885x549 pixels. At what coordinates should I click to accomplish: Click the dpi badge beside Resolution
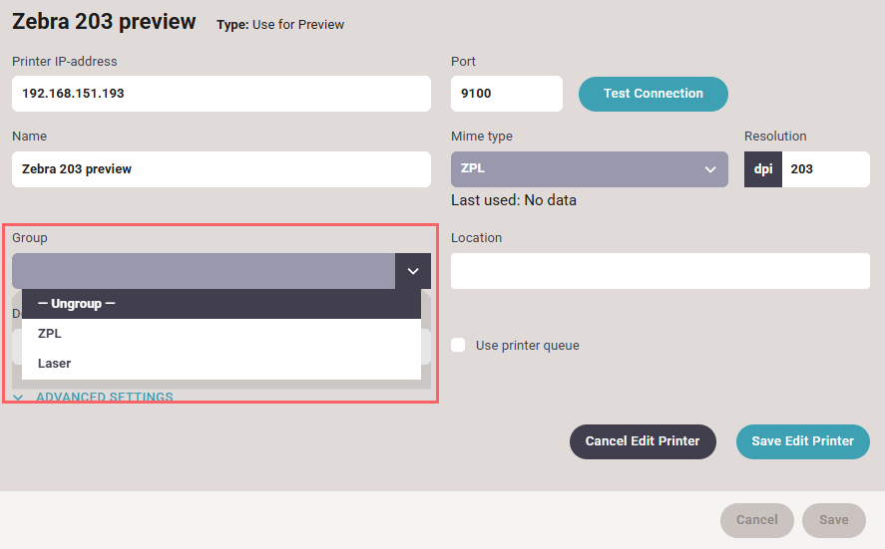coord(763,169)
